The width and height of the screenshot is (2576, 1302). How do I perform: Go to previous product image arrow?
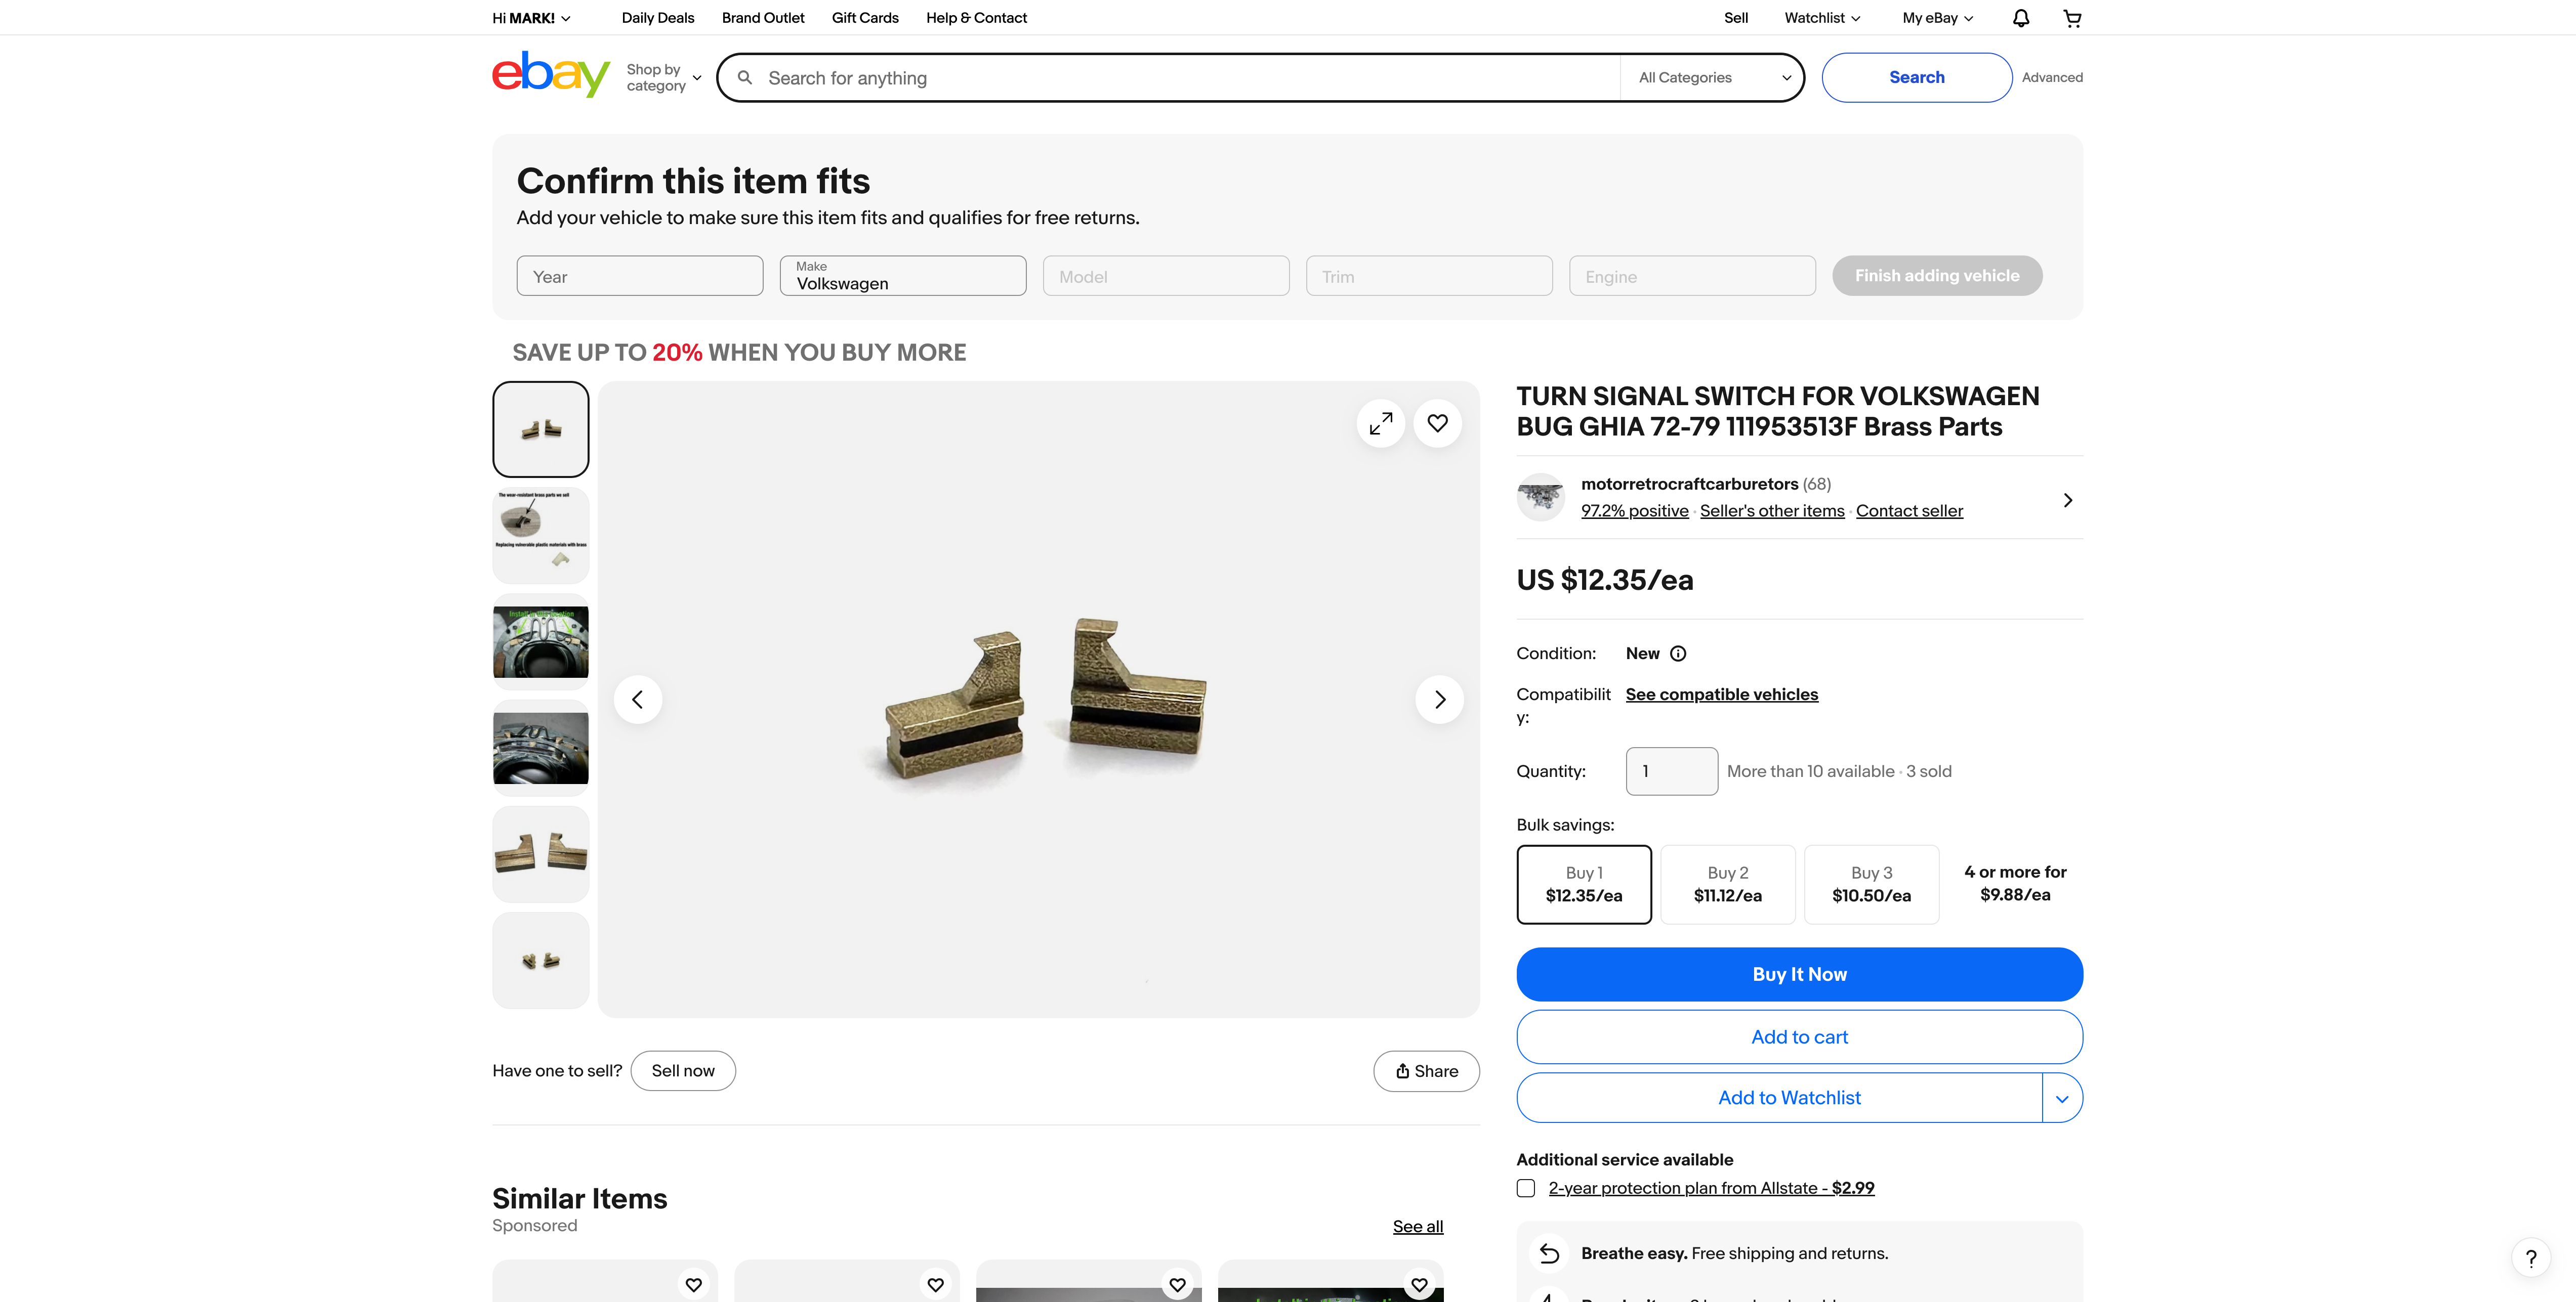[x=638, y=700]
